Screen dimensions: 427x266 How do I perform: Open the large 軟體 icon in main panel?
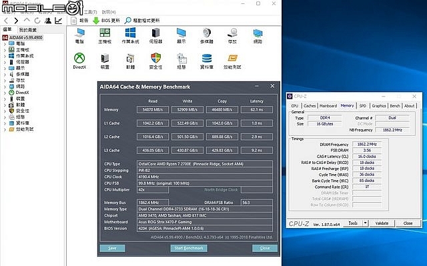pos(131,61)
